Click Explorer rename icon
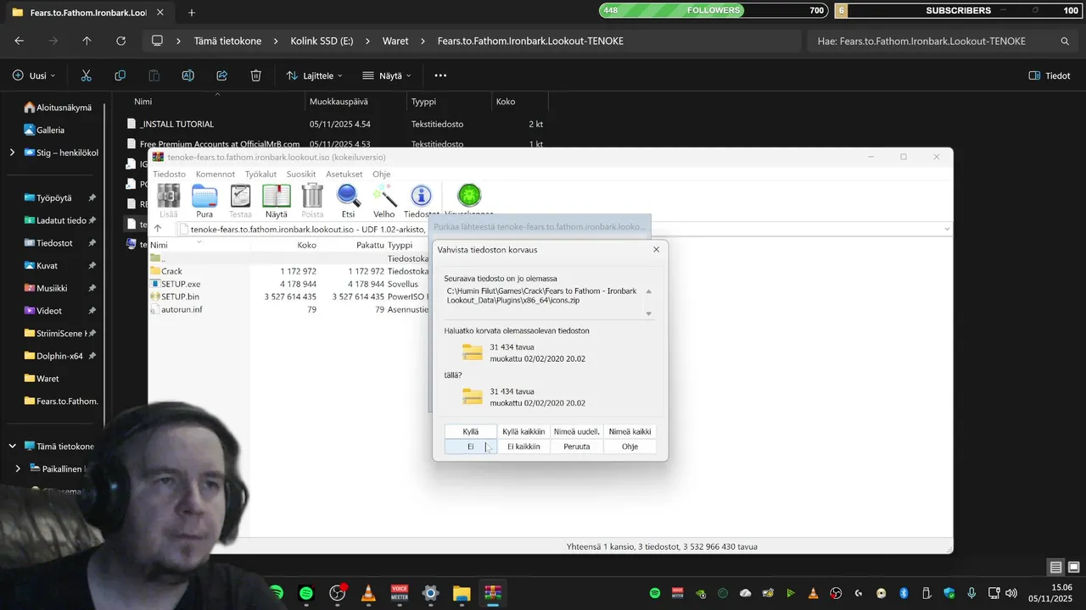 coord(188,75)
